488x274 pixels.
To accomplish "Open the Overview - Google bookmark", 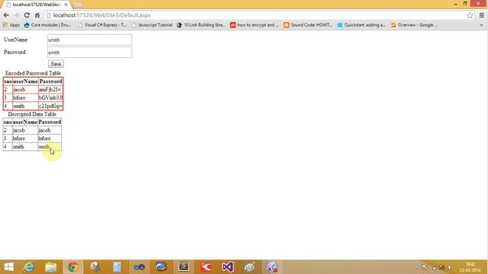I will [414, 25].
